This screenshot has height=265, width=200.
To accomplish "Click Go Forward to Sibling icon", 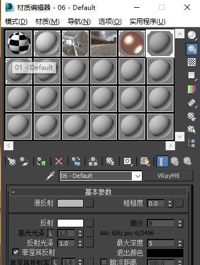I will [187, 161].
